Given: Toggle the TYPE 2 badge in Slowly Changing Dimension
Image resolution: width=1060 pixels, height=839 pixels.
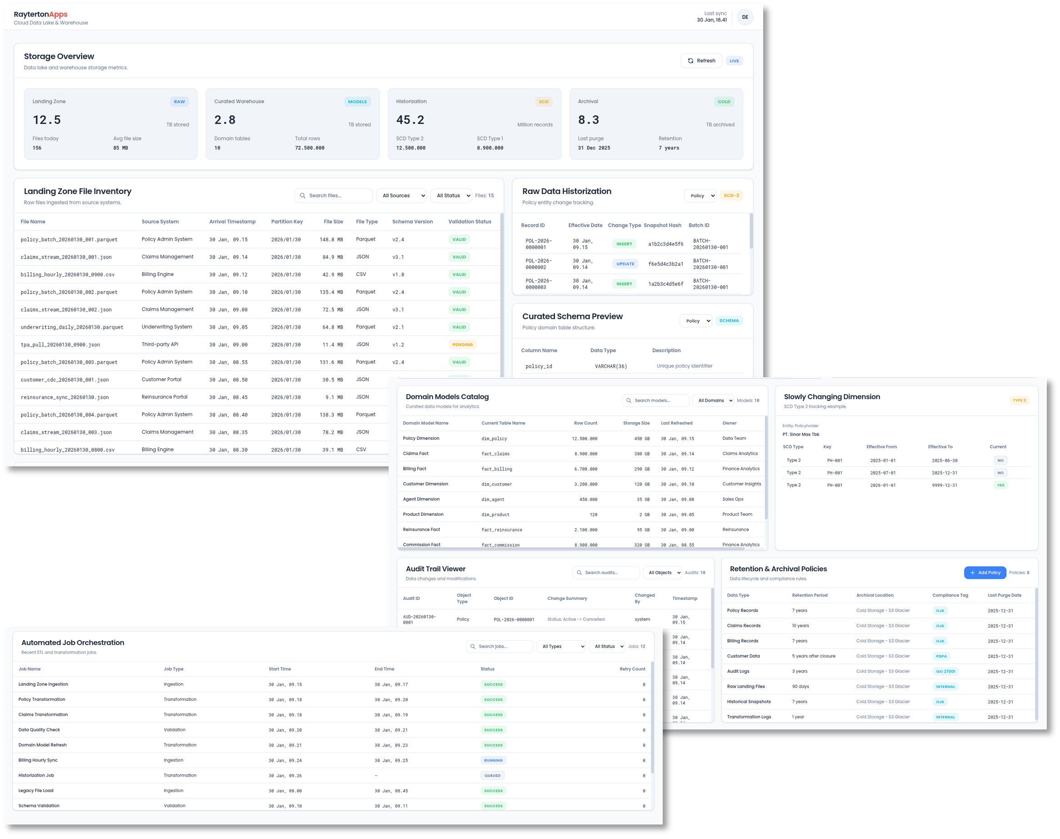Looking at the screenshot, I should pyautogui.click(x=1020, y=400).
